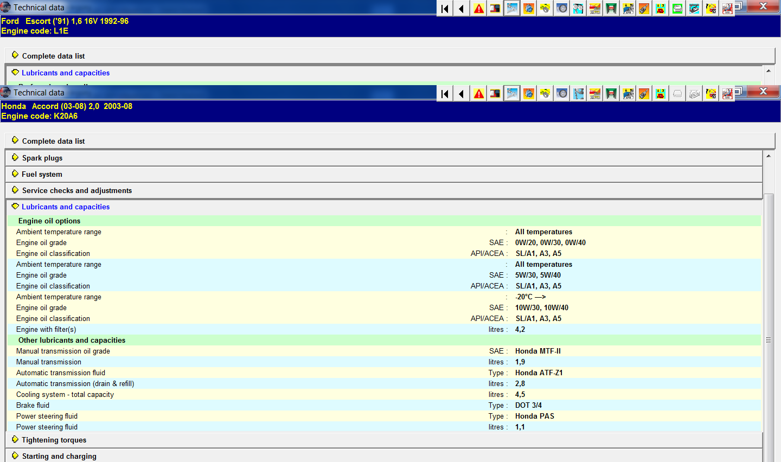Click scroll-up arrow in Honda data panel
This screenshot has width=781, height=462.
pos(769,156)
